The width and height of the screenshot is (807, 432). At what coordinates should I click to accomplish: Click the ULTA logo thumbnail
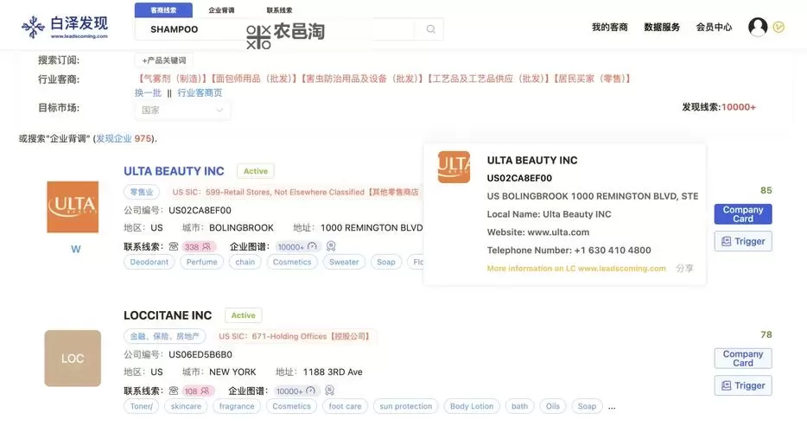pyautogui.click(x=73, y=207)
